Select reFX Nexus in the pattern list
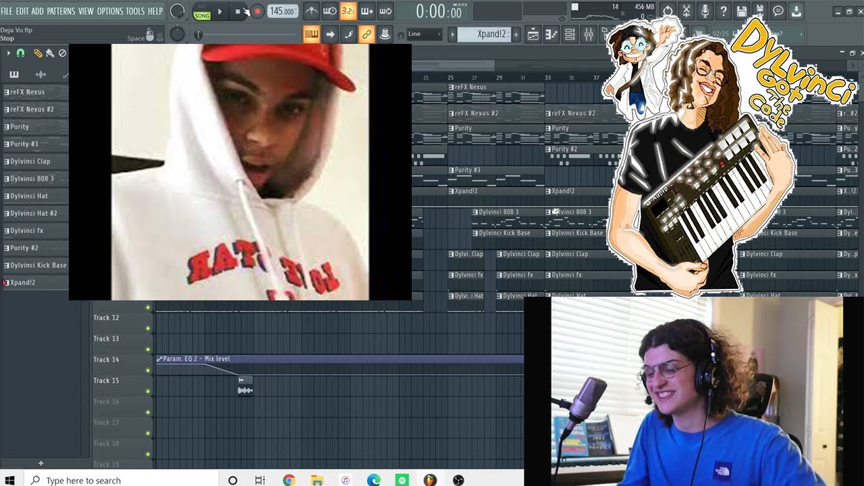The image size is (864, 486). [35, 92]
